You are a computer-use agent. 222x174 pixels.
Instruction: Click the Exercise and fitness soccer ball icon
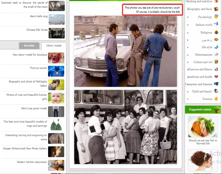point(216,69)
